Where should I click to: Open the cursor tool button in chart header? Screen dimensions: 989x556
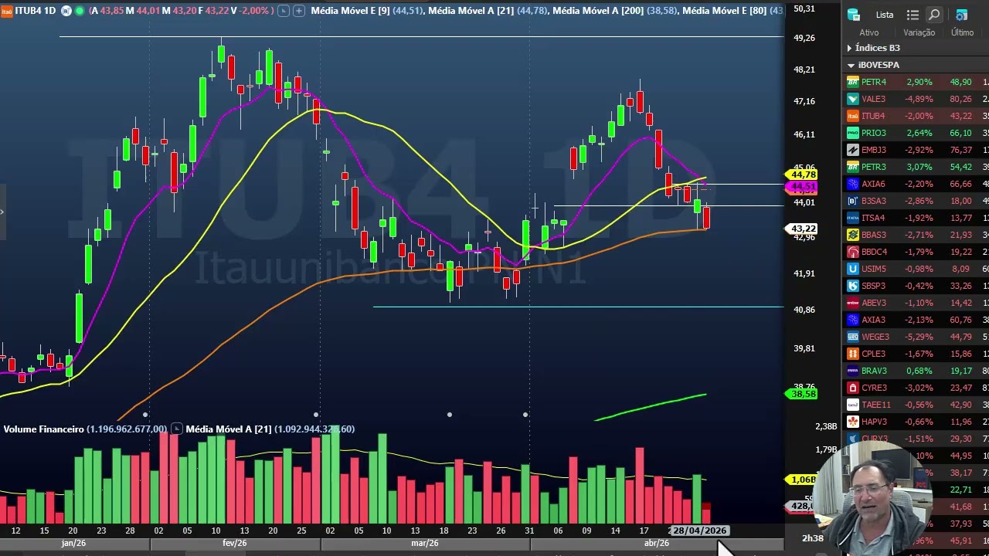(x=284, y=11)
